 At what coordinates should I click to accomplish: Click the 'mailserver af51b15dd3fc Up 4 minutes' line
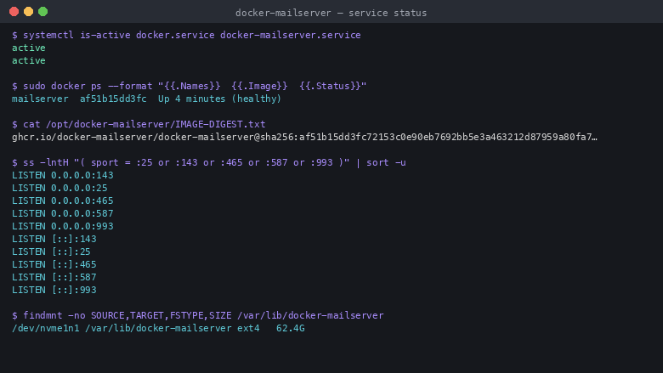[147, 99]
